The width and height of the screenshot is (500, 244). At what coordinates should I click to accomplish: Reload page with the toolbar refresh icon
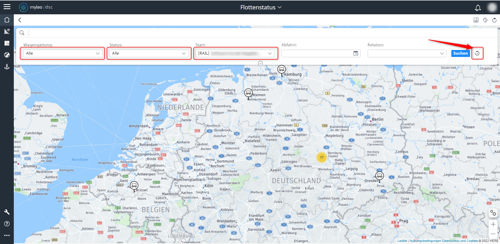coord(494,20)
